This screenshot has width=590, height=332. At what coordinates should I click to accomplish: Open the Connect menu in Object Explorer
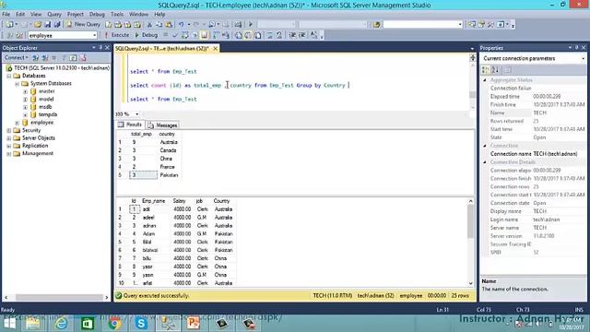point(17,57)
